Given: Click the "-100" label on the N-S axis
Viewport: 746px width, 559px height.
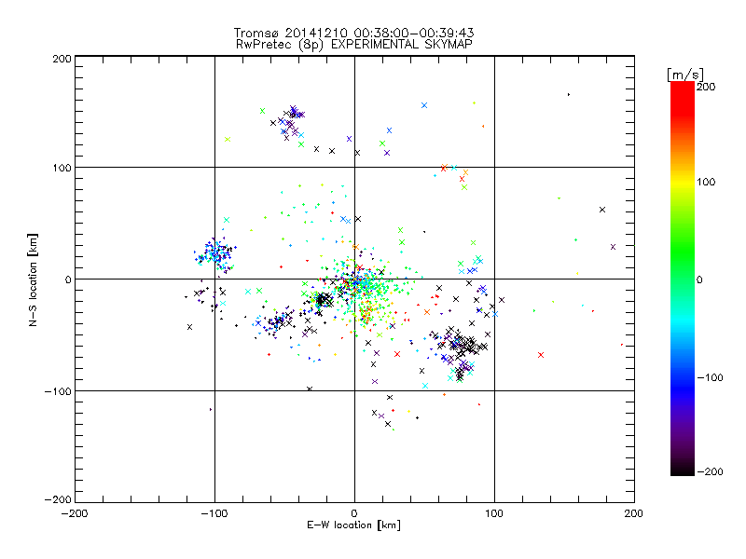Looking at the screenshot, I should [x=58, y=391].
